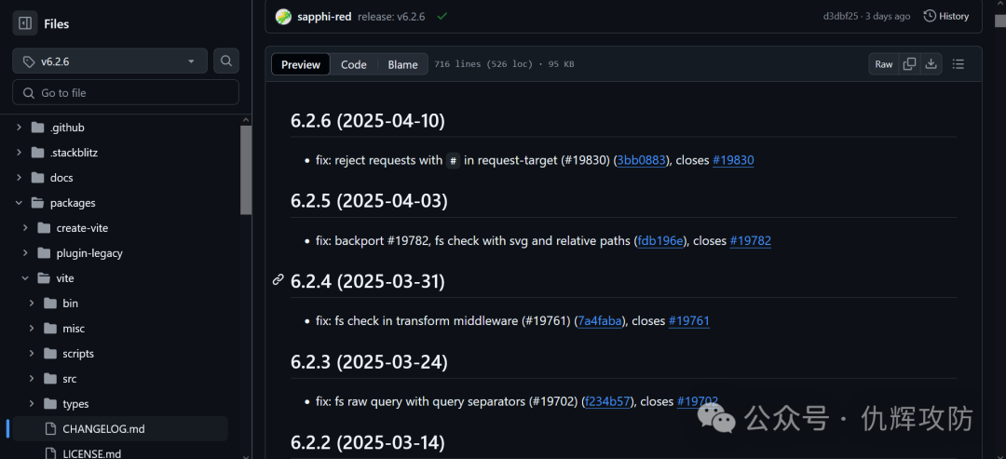This screenshot has height=459, width=1006.
Task: Open commit link 7a4faba
Action: click(x=600, y=321)
